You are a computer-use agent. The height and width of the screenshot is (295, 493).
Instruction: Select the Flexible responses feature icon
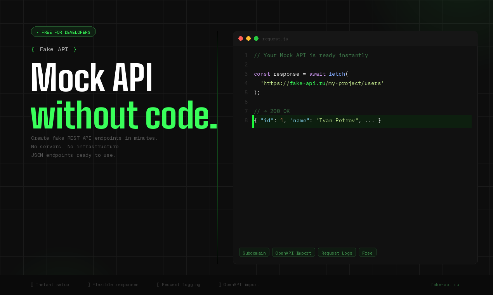pos(89,284)
